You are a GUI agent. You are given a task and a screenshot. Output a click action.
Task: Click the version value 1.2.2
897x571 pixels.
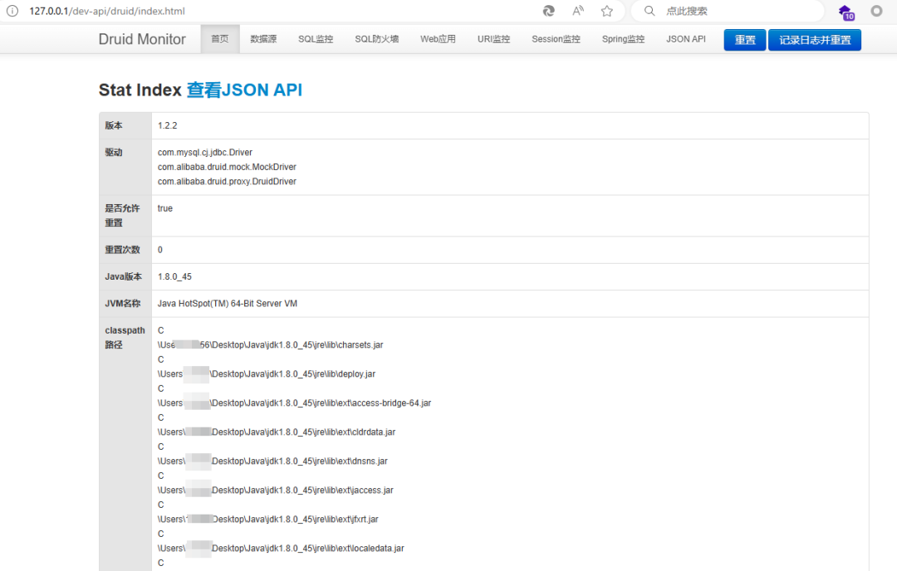(x=167, y=125)
